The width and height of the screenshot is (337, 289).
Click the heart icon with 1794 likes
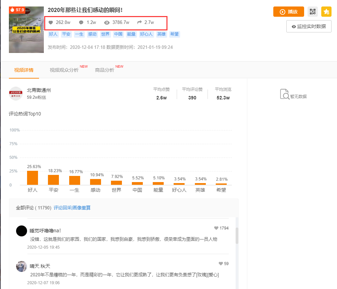216,228
